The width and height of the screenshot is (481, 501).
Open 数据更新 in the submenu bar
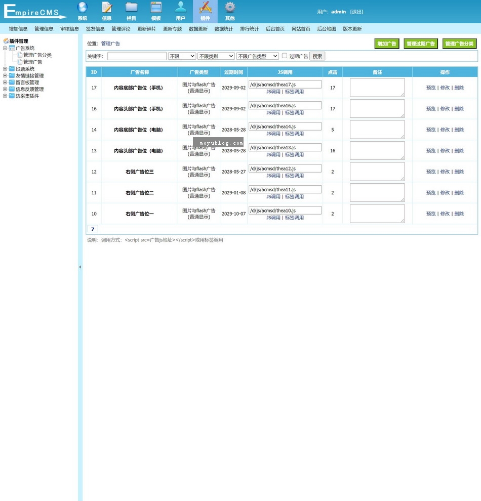(198, 29)
